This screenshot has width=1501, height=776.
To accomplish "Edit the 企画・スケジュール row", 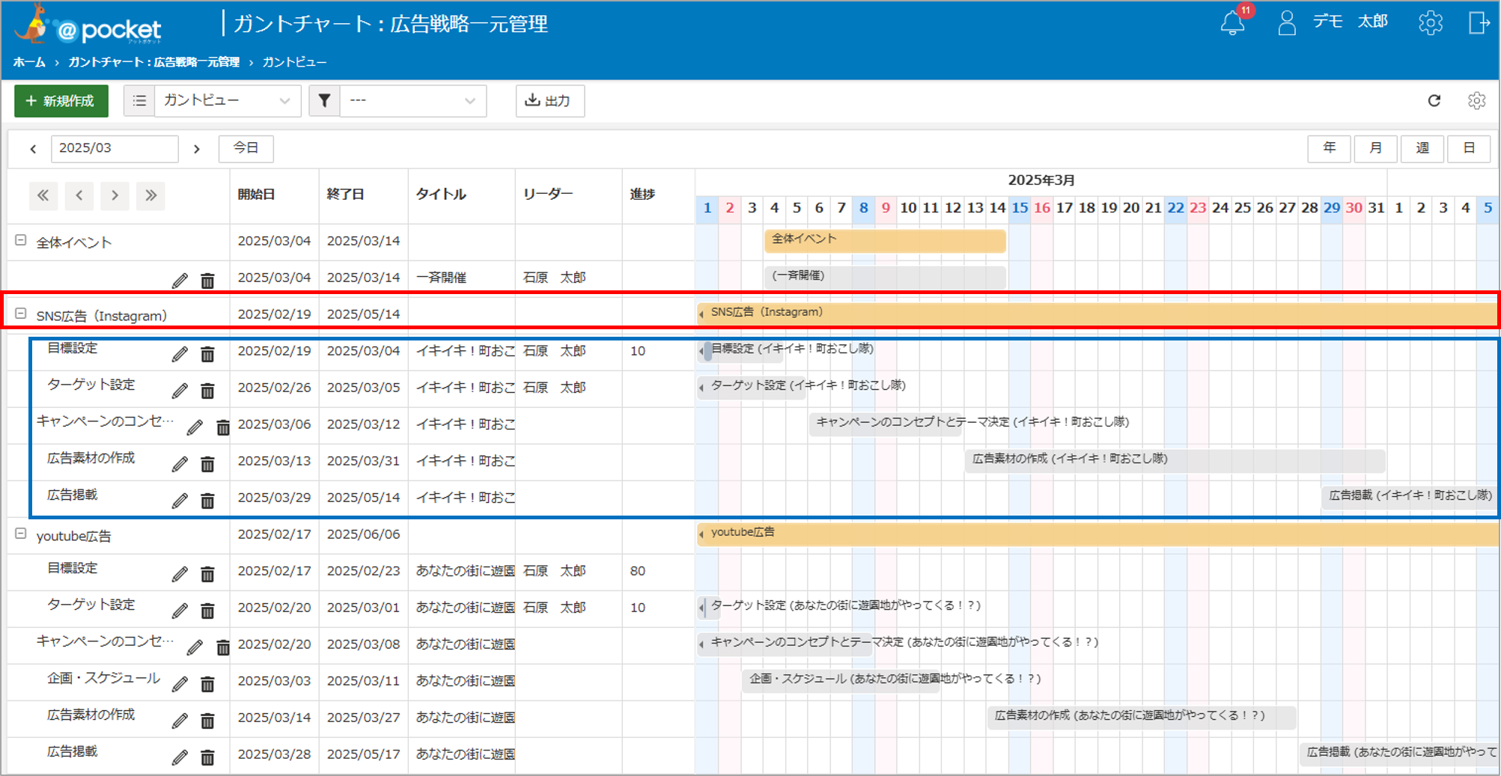I will pyautogui.click(x=180, y=684).
